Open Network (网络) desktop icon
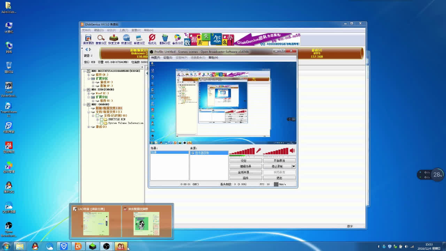The image size is (446, 251). coord(9,47)
